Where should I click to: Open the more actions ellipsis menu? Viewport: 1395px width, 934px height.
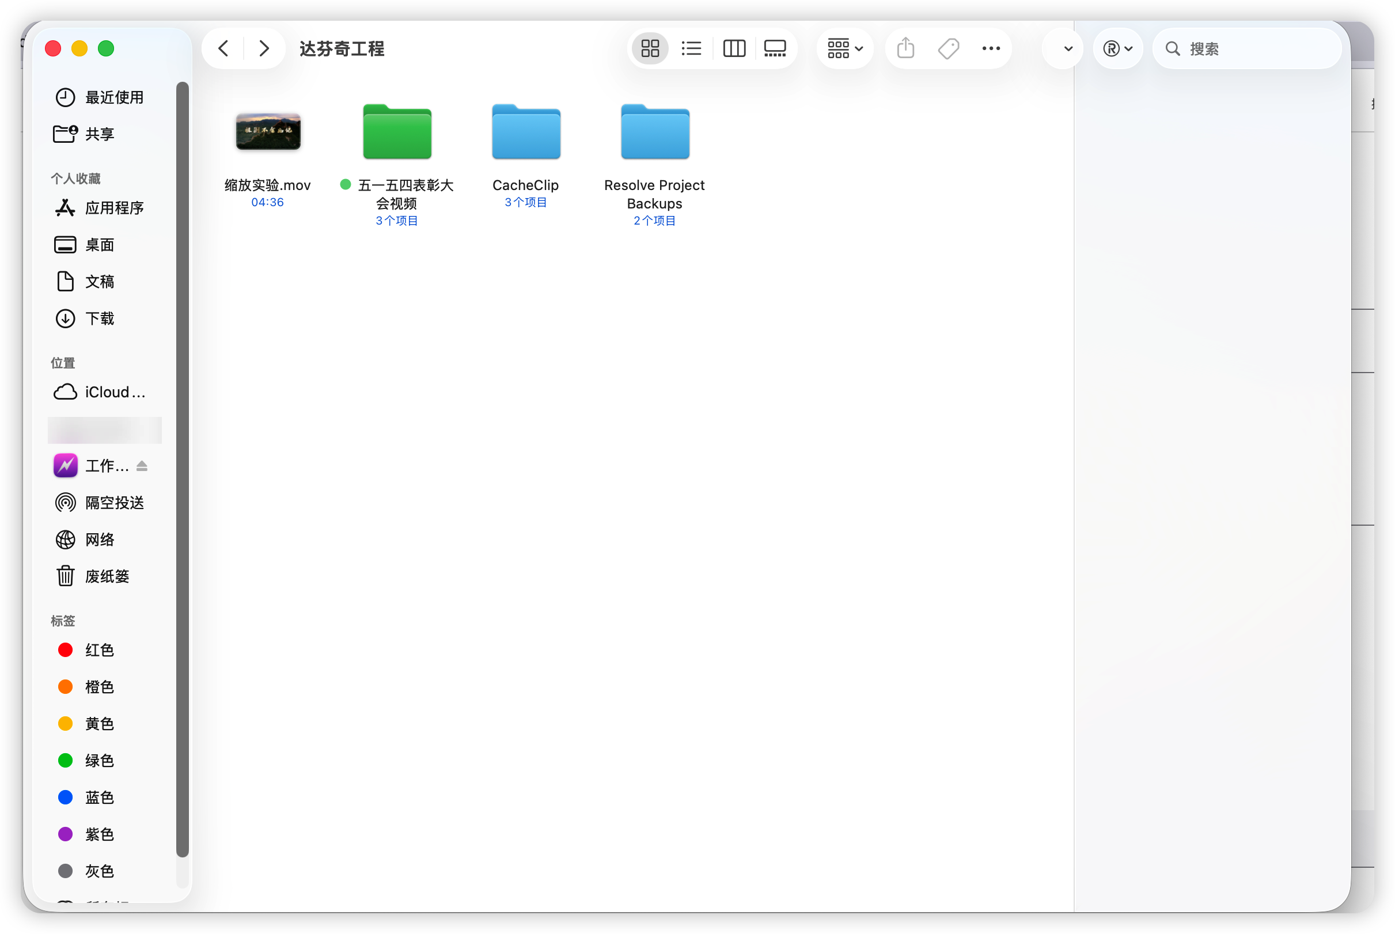tap(991, 48)
